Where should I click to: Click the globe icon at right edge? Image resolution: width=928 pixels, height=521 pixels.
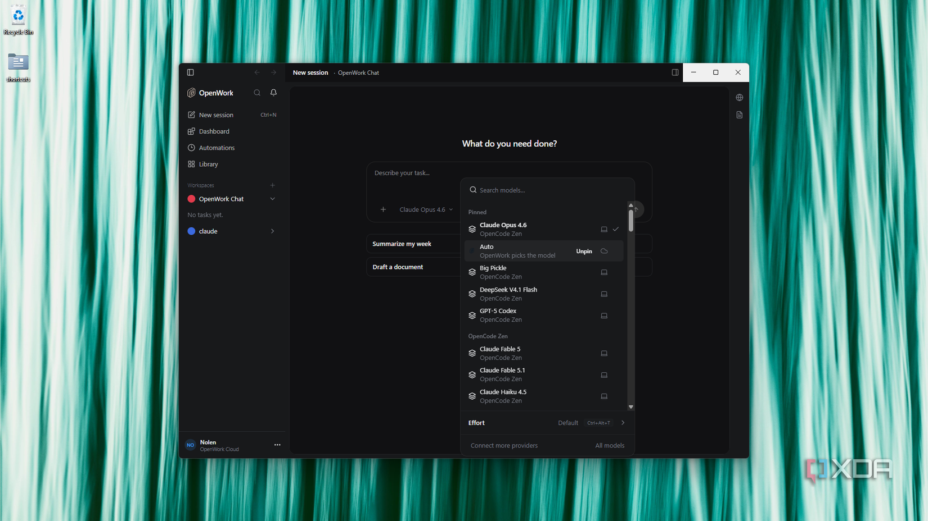click(740, 98)
